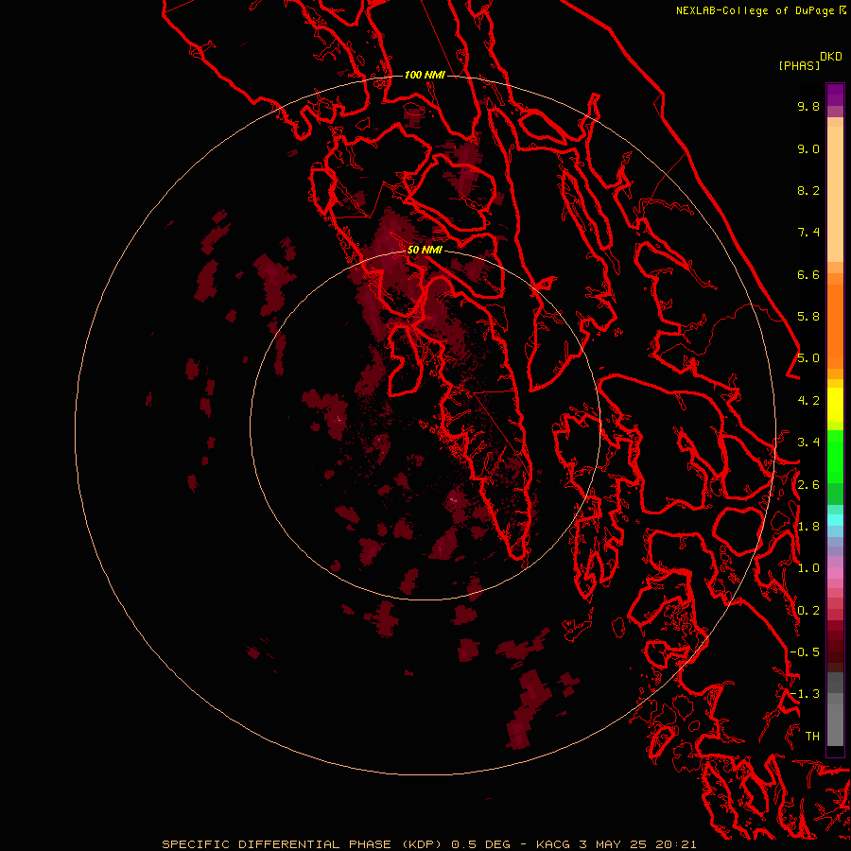Viewport: 851px width, 851px height.
Task: Click the DKD label above the color scale
Action: coord(831,56)
